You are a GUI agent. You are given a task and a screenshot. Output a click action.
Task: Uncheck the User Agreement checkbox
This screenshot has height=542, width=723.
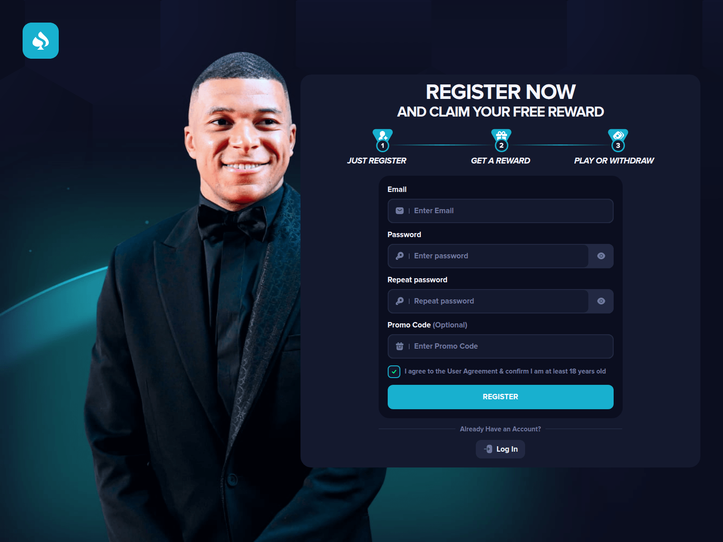pyautogui.click(x=394, y=372)
